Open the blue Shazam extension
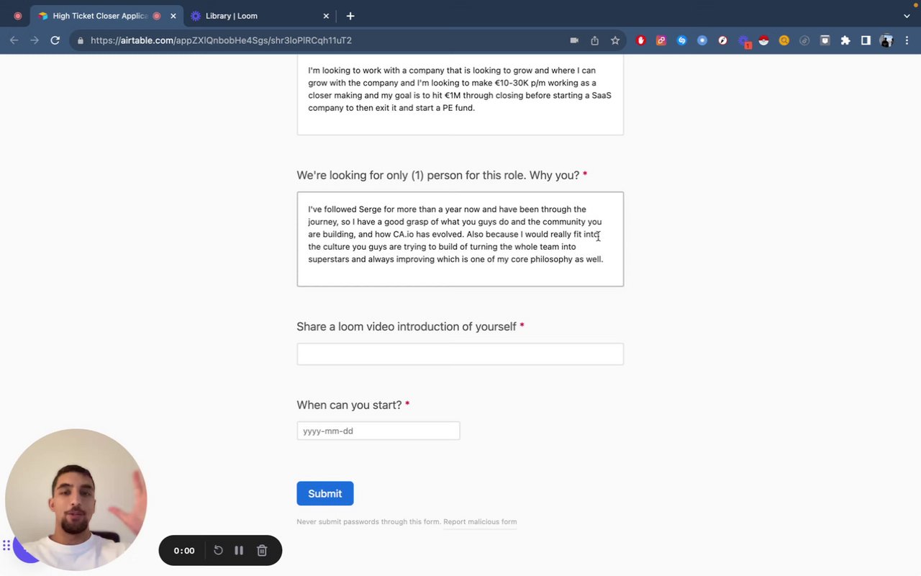 [682, 40]
